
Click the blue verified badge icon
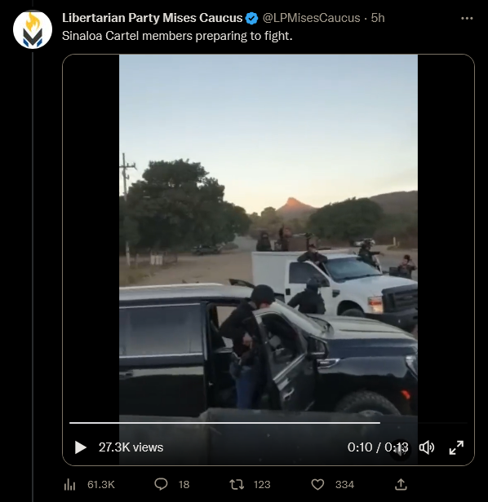tap(251, 18)
